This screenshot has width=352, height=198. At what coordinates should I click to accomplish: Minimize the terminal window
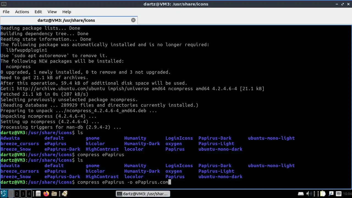337,4
